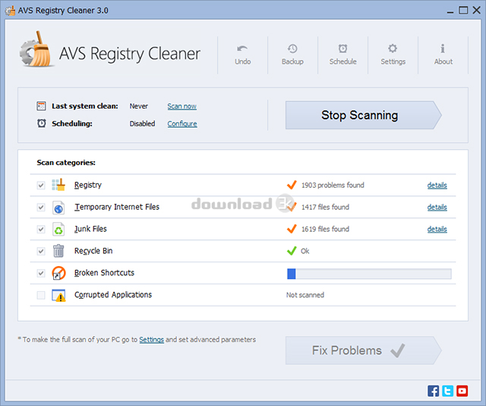486x406 pixels.
Task: Uncheck the Temporary Internet Files checkbox
Action: 41,208
